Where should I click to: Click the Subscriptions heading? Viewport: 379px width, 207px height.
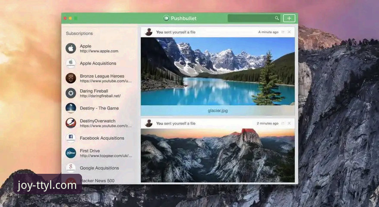tap(79, 33)
